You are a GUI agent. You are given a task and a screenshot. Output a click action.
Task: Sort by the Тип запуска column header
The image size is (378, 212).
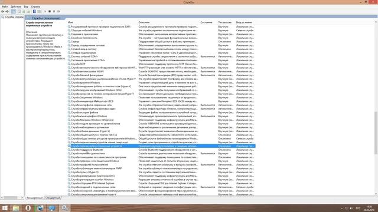(x=226, y=22)
